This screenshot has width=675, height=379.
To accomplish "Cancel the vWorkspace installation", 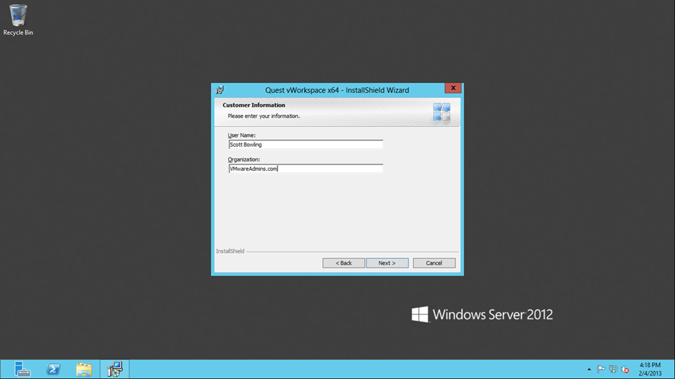I will tap(434, 263).
